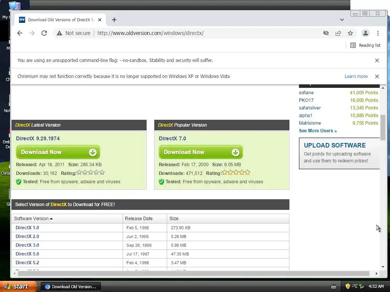Viewport: 390px width, 292px height.
Task: Click the security shield tray icon
Action: click(347, 287)
